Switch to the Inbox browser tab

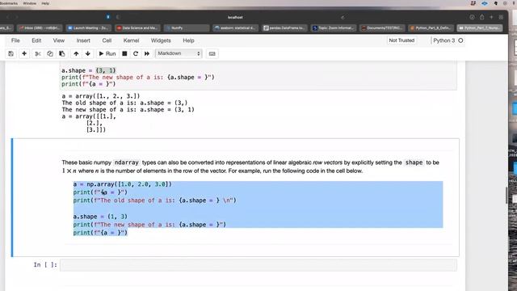click(40, 28)
